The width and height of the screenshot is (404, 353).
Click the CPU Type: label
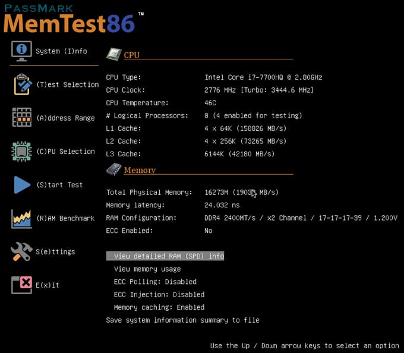(x=124, y=77)
